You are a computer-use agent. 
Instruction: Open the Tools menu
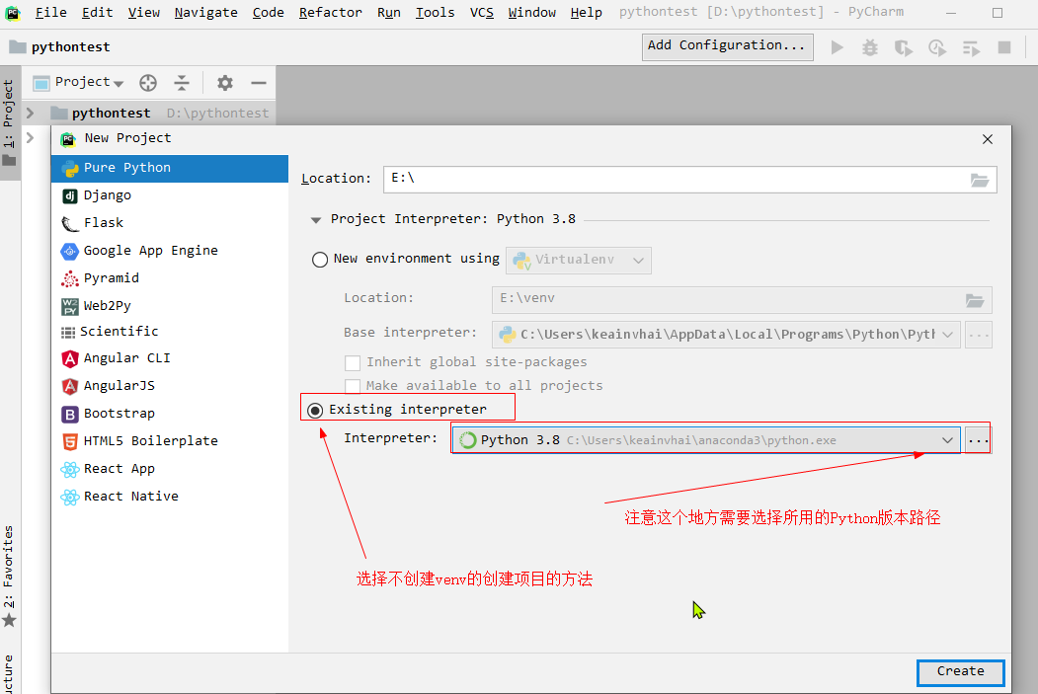click(435, 13)
